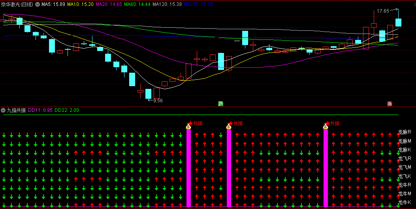Image resolution: width=416 pixels, height=209 pixels.
Task: Click the 龙脉M row label
Action: click(405, 141)
